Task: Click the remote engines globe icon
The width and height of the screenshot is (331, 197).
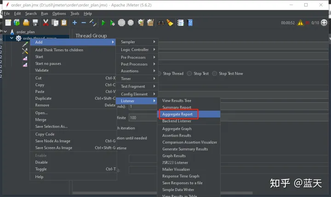Action: (x=324, y=23)
